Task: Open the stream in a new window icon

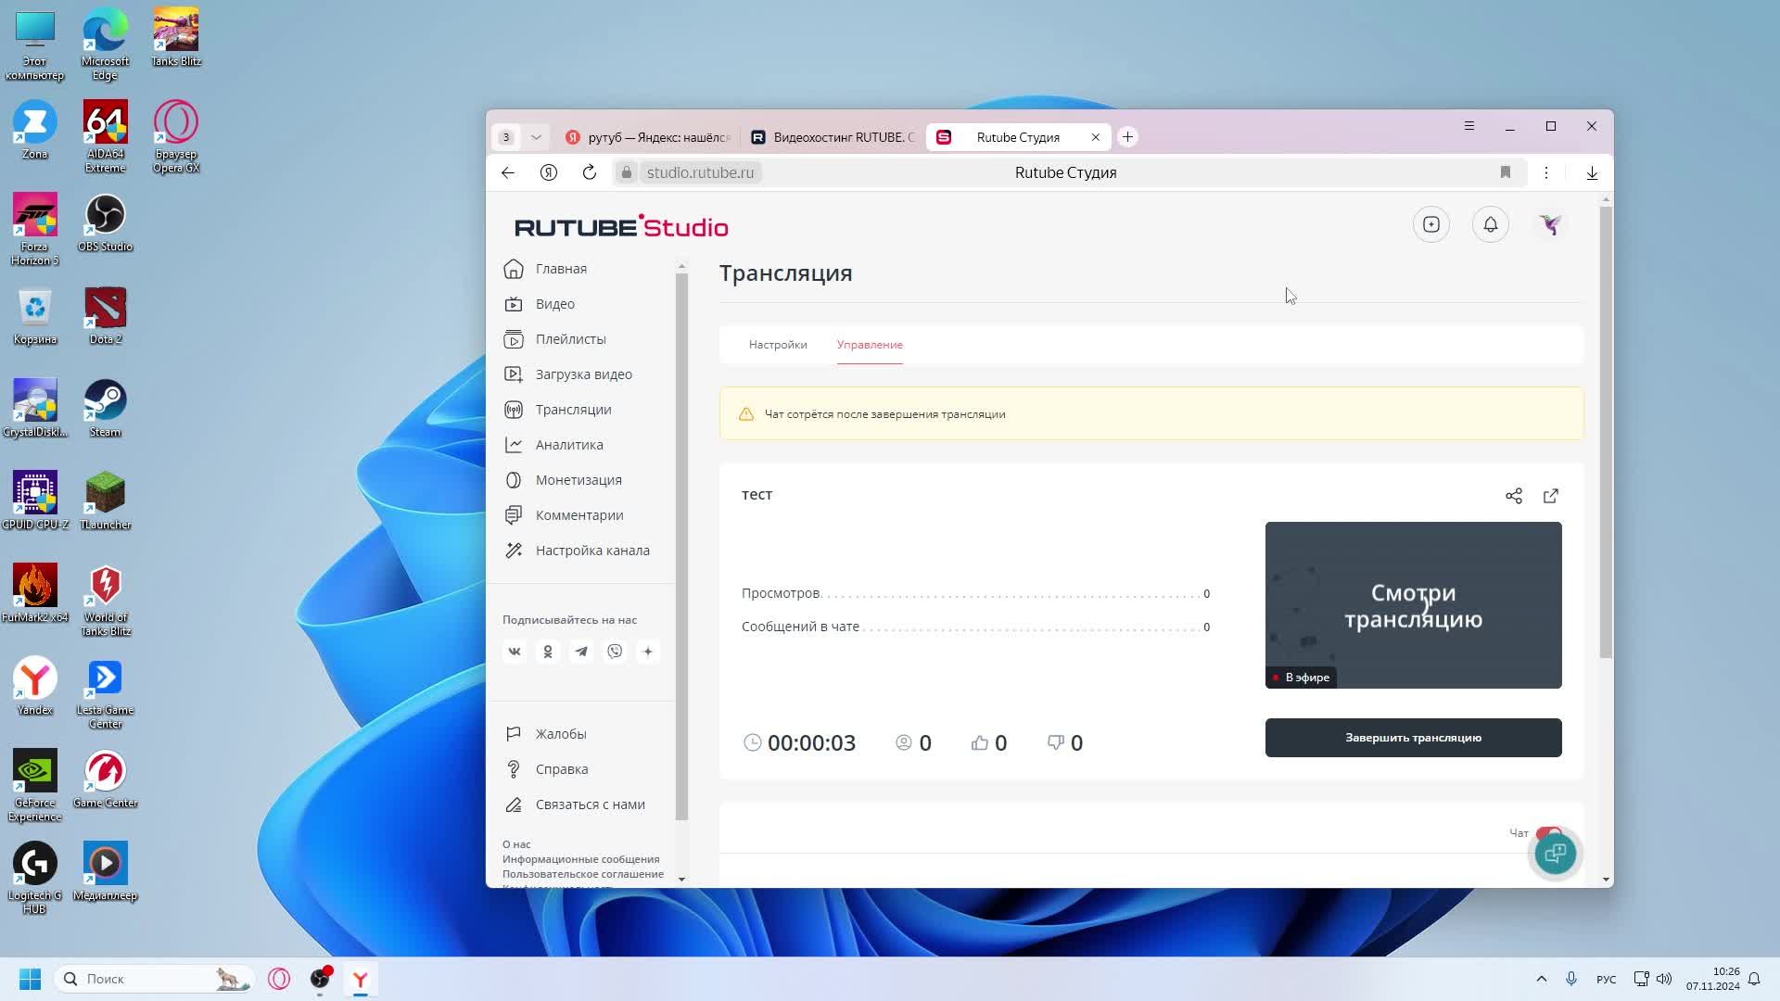Action: [x=1551, y=496]
